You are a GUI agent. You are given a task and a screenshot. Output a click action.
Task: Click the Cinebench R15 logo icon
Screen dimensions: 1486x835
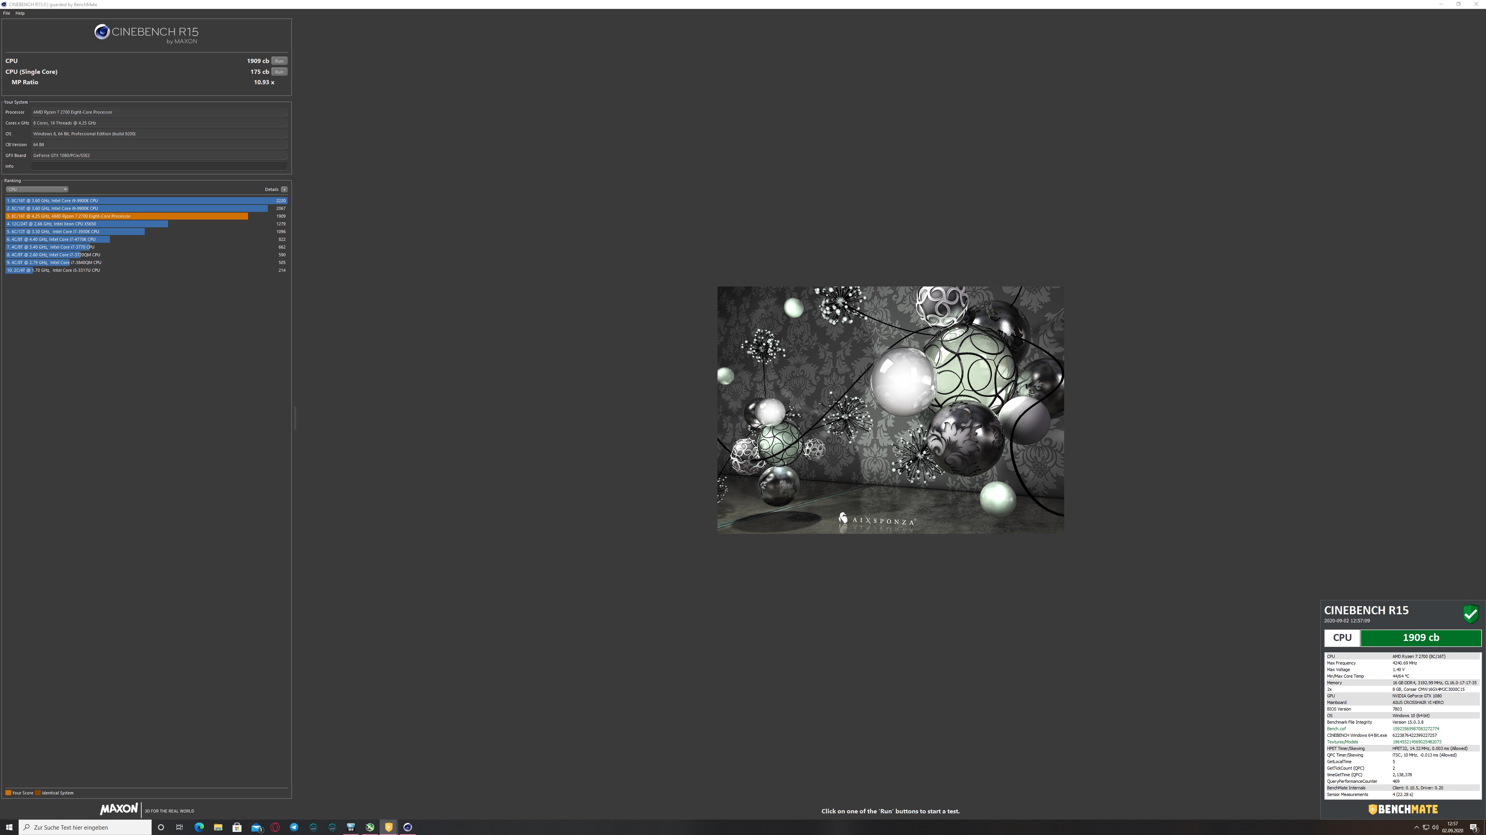pos(102,32)
